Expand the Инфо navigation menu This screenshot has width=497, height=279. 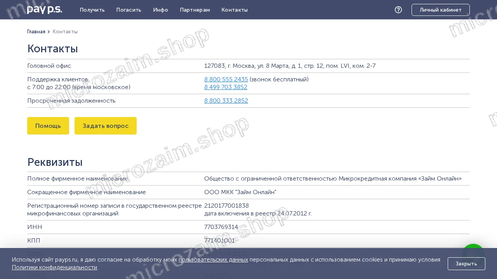point(161,10)
